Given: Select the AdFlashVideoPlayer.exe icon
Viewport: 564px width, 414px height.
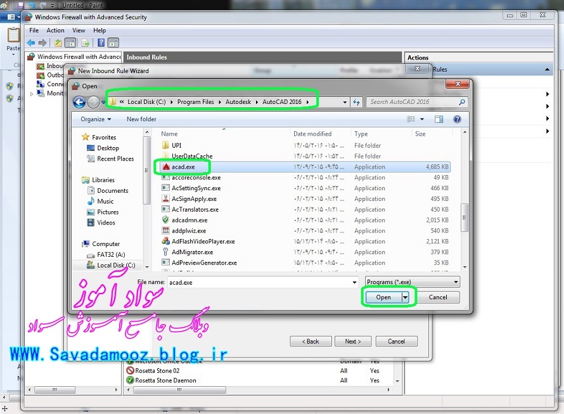Looking at the screenshot, I should click(165, 241).
